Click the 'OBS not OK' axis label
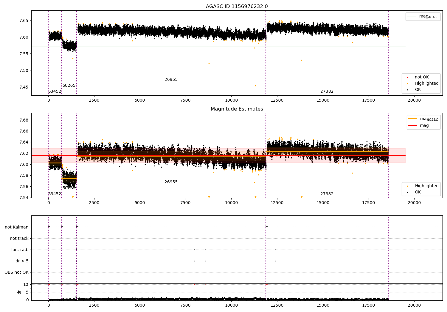Viewport: 447px width, 312px height. (x=16, y=272)
